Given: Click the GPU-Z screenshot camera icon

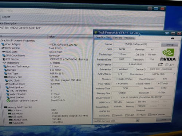Looking at the screenshot, I should (x=173, y=38).
